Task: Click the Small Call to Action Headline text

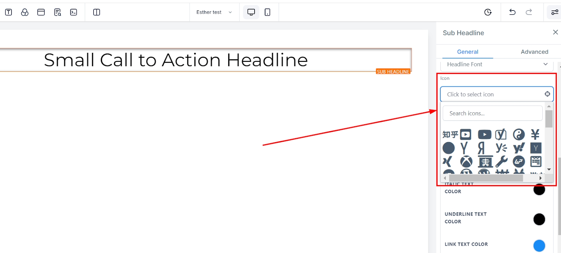Action: (x=176, y=60)
